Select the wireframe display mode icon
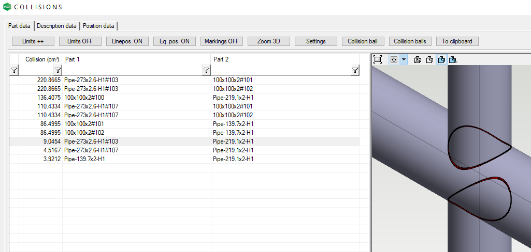 click(418, 59)
